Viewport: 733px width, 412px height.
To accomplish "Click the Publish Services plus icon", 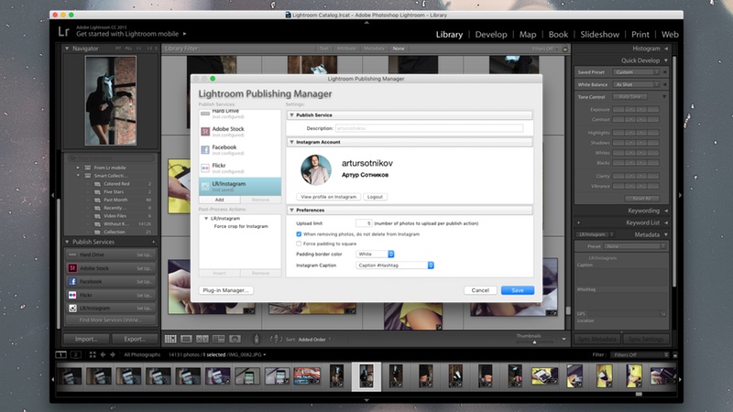I will [x=155, y=241].
